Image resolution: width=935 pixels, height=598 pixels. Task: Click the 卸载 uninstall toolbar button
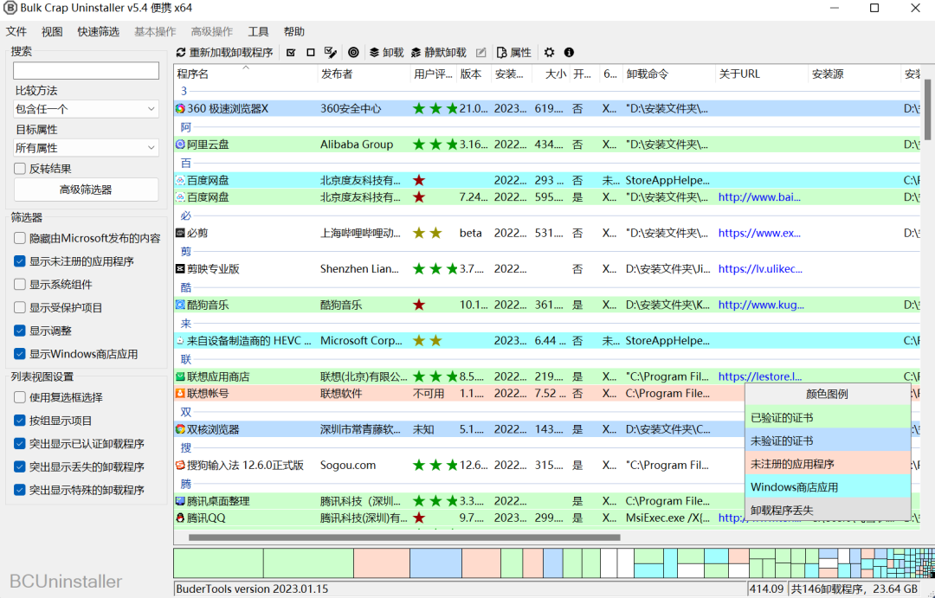click(x=386, y=53)
